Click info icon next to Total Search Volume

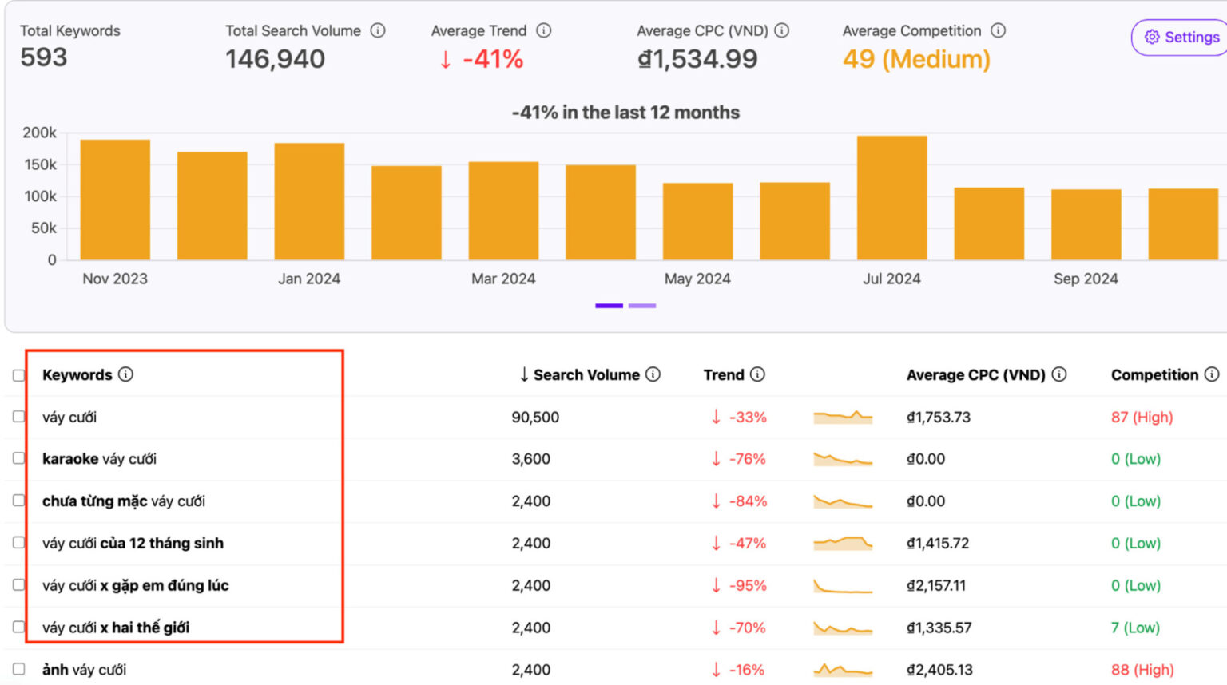tap(378, 30)
